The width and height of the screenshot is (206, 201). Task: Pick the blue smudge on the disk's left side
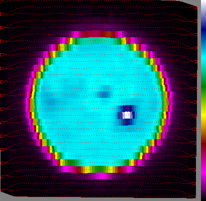(x=50, y=102)
